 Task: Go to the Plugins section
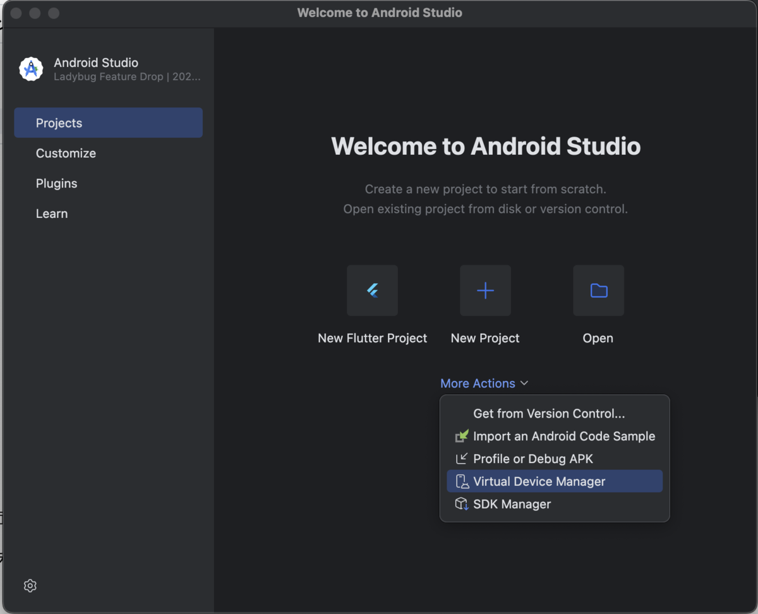[x=109, y=183]
